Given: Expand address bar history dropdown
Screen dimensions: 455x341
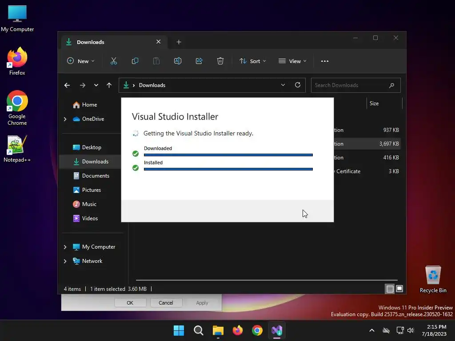Looking at the screenshot, I should [283, 85].
